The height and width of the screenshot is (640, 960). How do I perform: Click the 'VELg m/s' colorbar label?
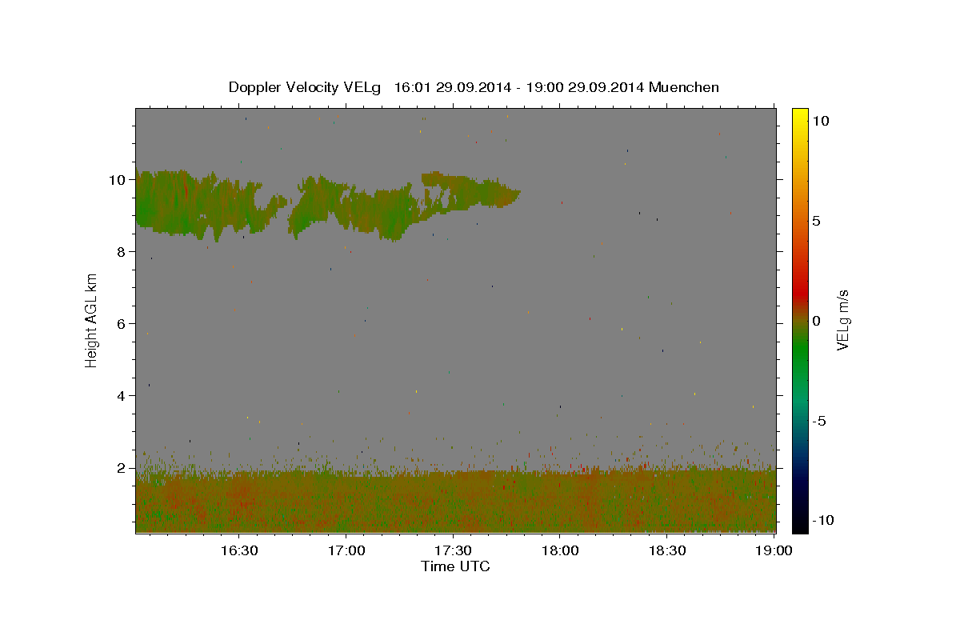click(842, 320)
